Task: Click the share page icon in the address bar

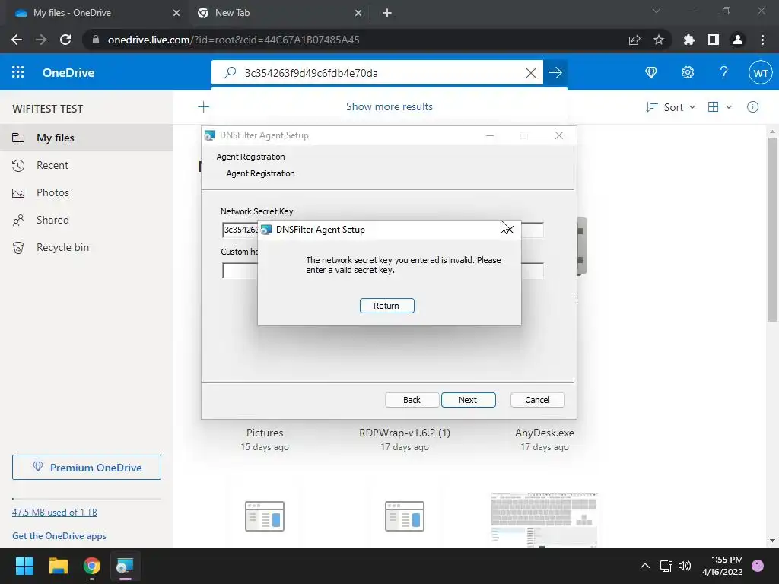Action: tap(634, 40)
